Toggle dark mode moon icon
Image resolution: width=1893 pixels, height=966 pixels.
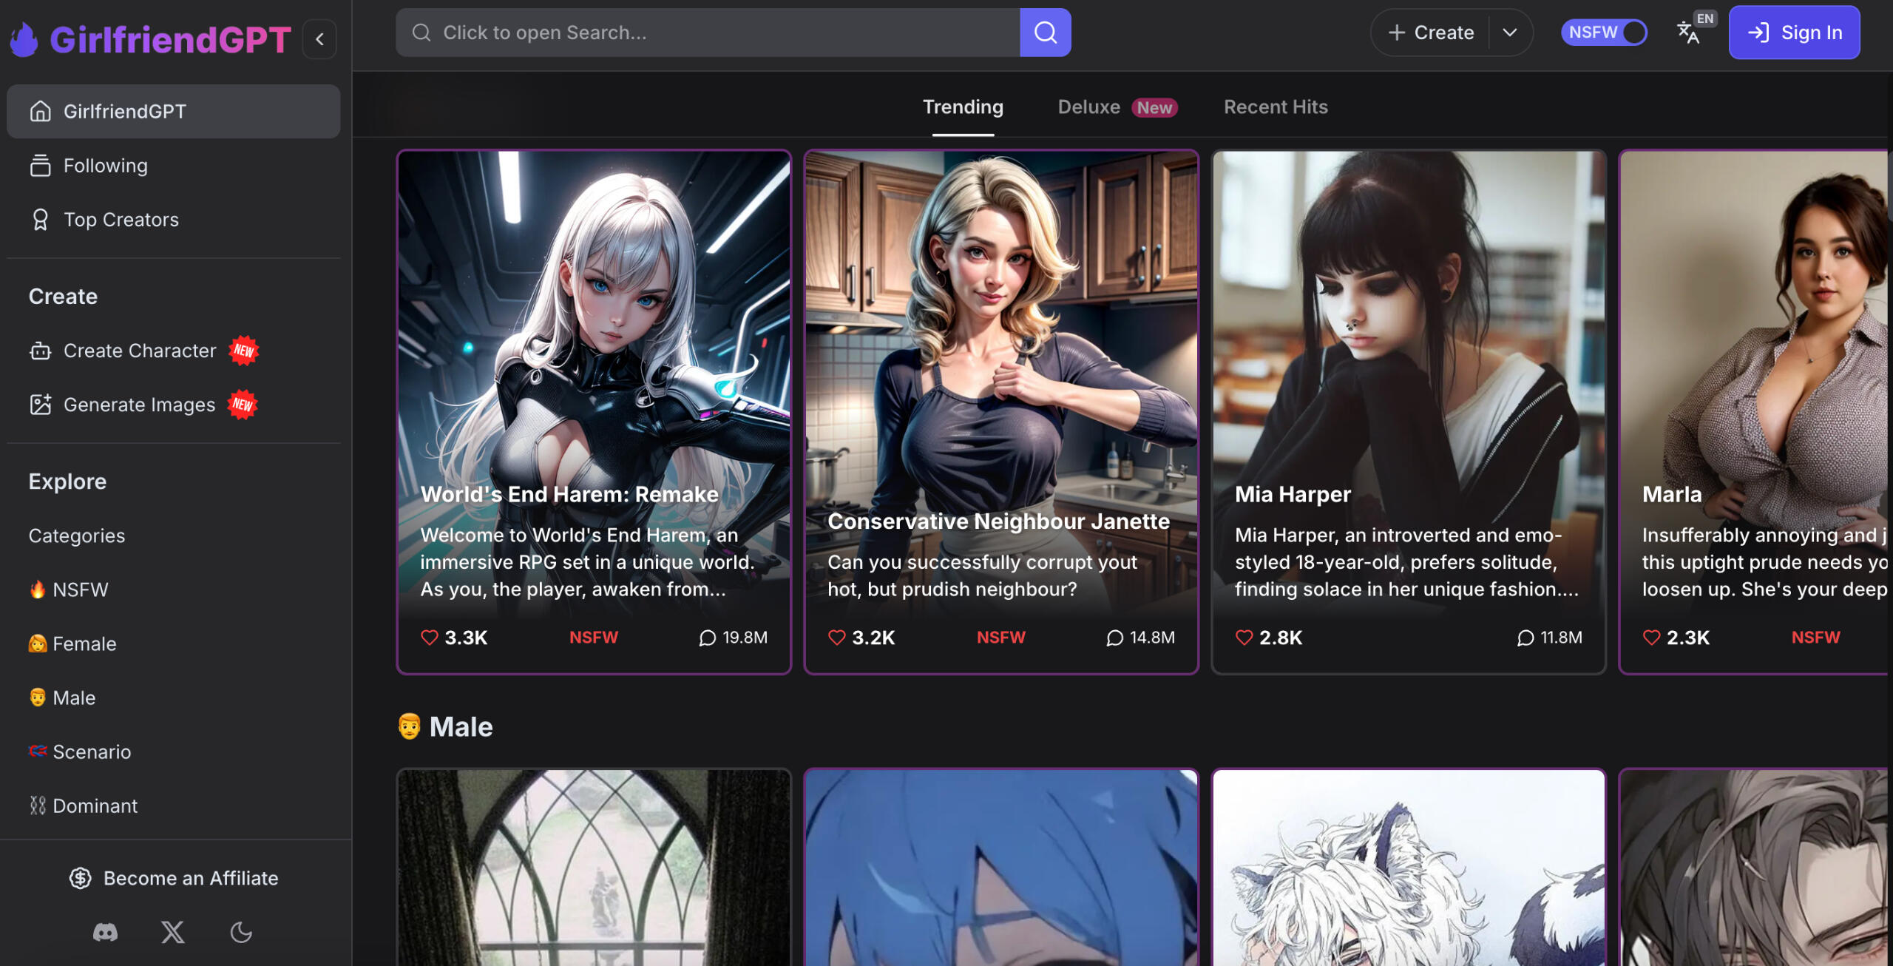pyautogui.click(x=241, y=932)
